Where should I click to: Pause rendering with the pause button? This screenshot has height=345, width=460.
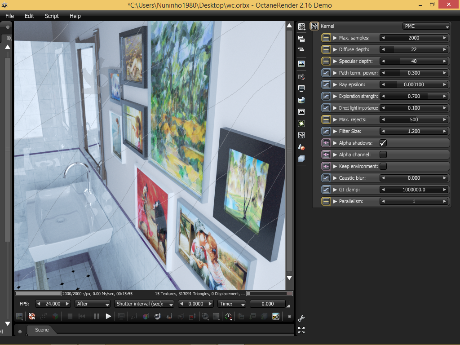(96, 316)
